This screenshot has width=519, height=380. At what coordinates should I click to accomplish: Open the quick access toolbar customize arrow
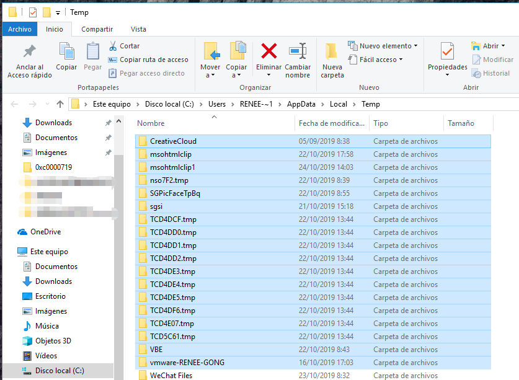tap(58, 13)
